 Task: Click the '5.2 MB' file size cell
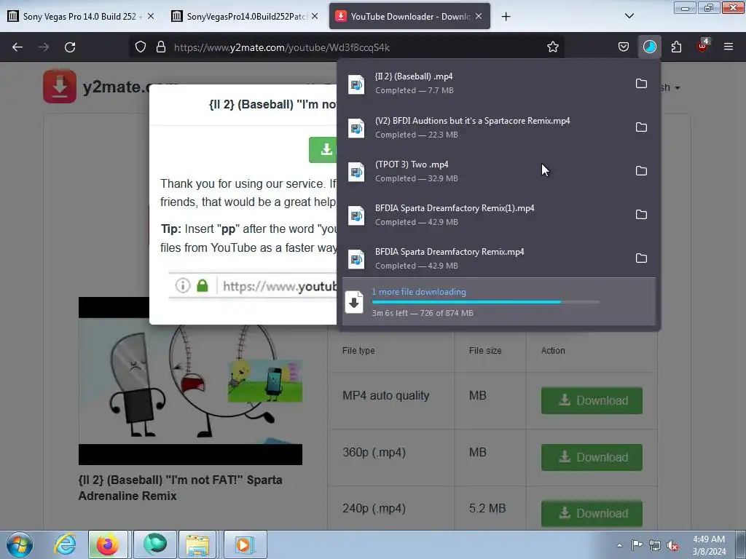tap(487, 509)
